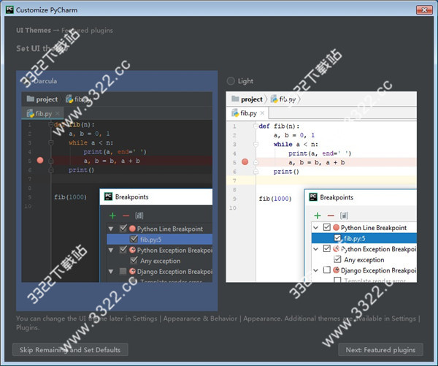This screenshot has width=438, height=366.
Task: Click project folder icon in Light preview
Action: [x=235, y=99]
